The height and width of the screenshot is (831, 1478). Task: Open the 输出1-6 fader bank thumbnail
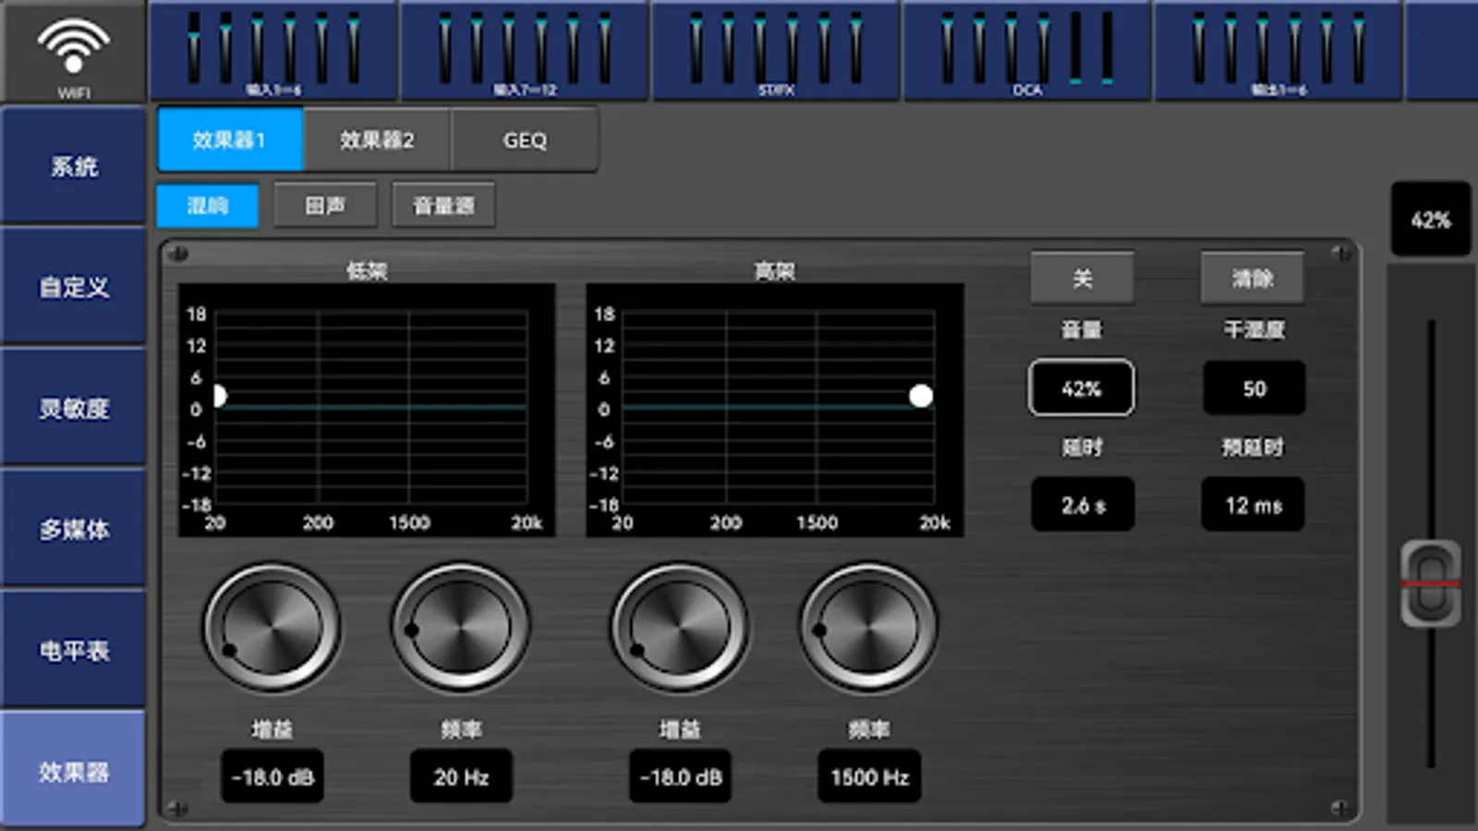coord(1278,50)
